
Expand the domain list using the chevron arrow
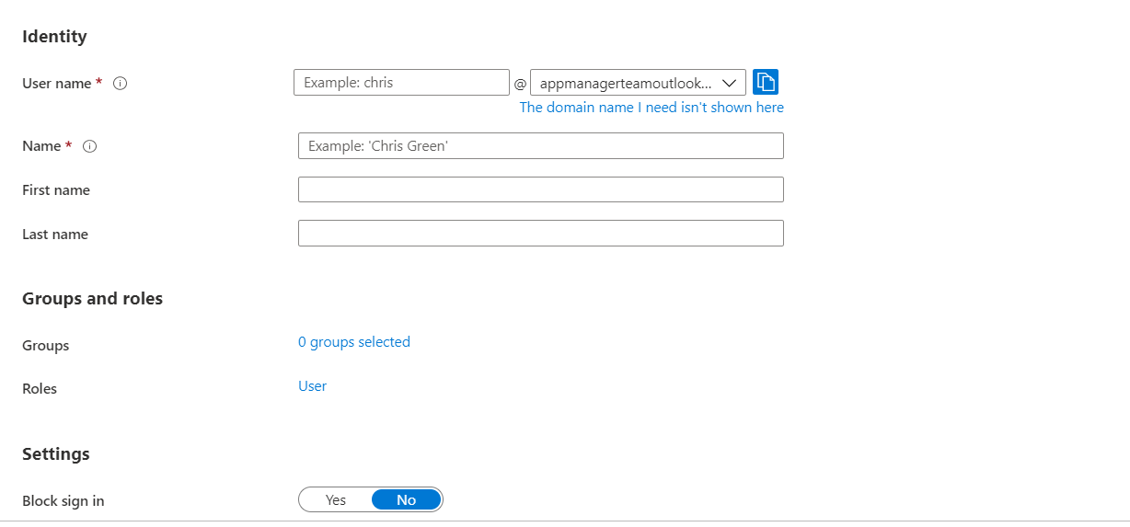click(730, 83)
